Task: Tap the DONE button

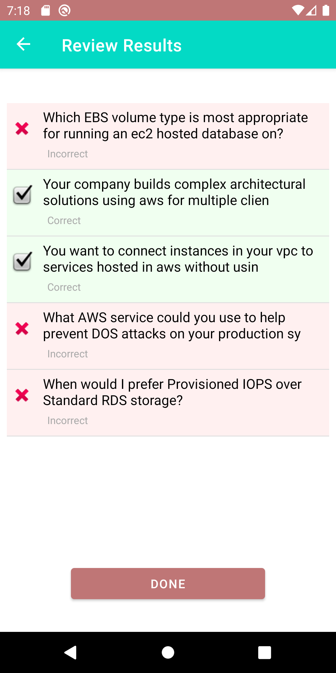Action: [x=168, y=584]
